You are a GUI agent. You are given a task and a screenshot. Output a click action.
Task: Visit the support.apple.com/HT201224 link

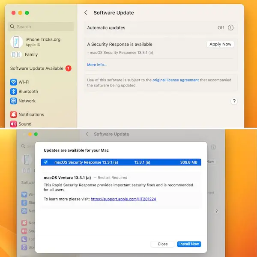(x=123, y=199)
